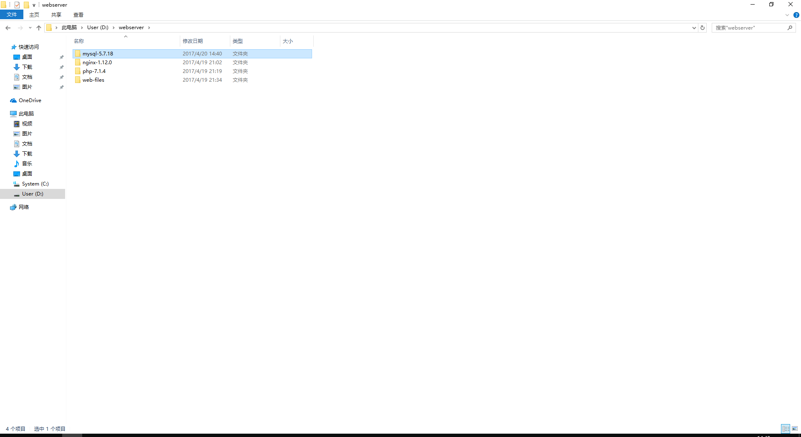Expand the ribbon with the chevron
Viewport: 801px width, 437px height.
(x=787, y=15)
